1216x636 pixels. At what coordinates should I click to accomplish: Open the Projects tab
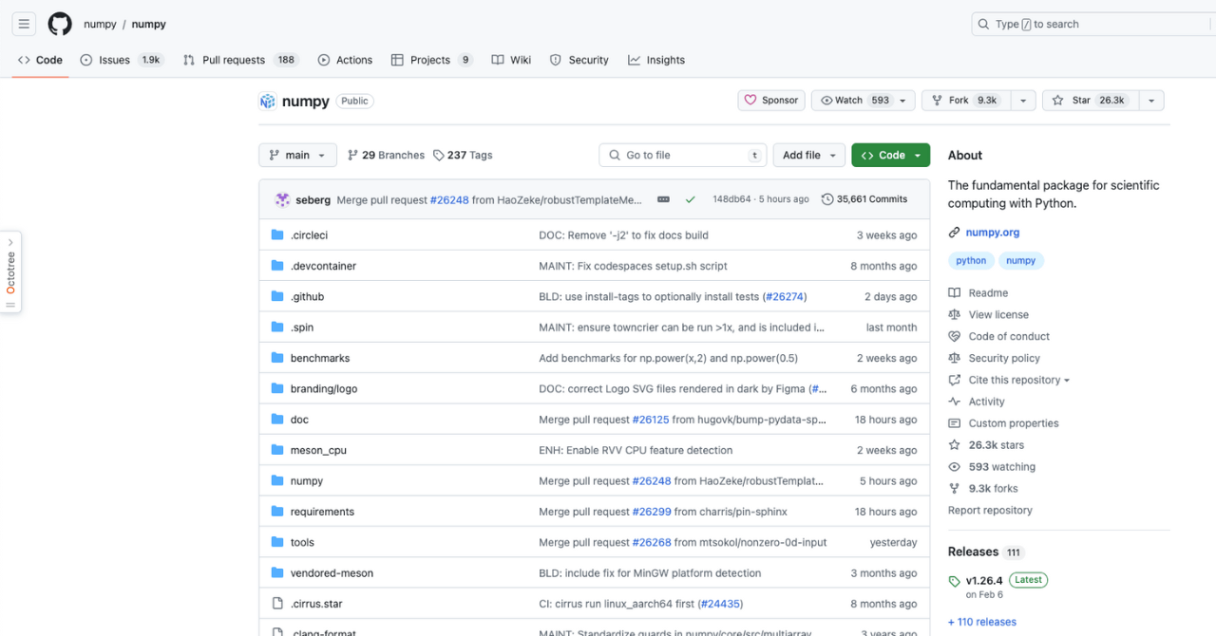[x=431, y=60]
